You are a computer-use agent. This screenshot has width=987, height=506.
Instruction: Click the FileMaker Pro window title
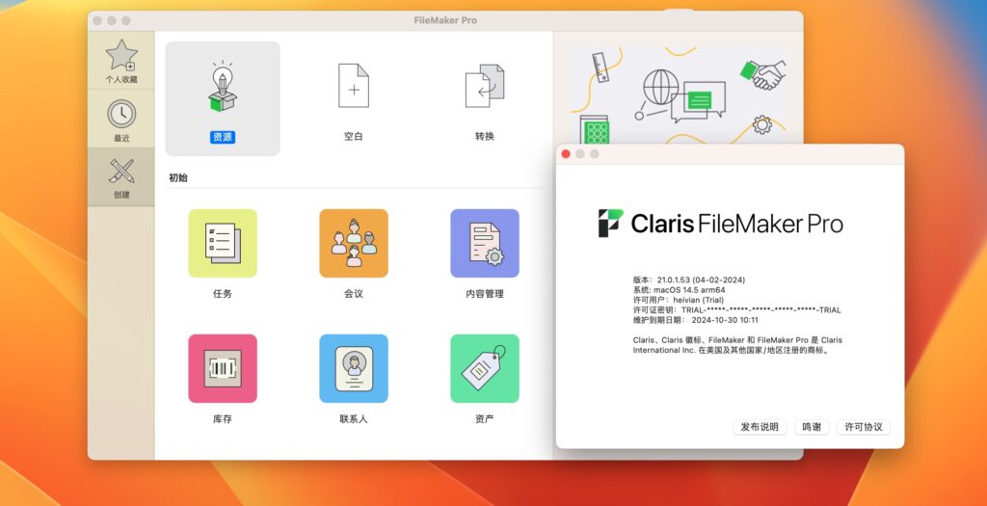445,20
